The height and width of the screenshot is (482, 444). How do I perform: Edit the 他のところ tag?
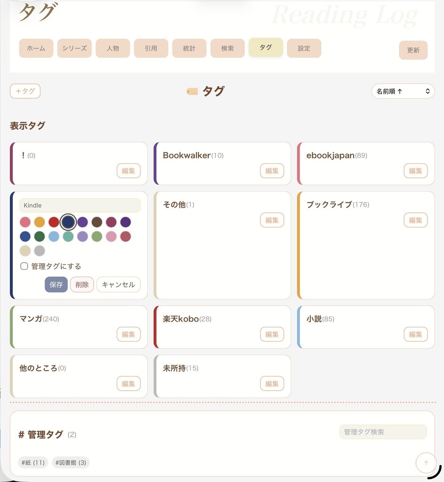(x=129, y=384)
